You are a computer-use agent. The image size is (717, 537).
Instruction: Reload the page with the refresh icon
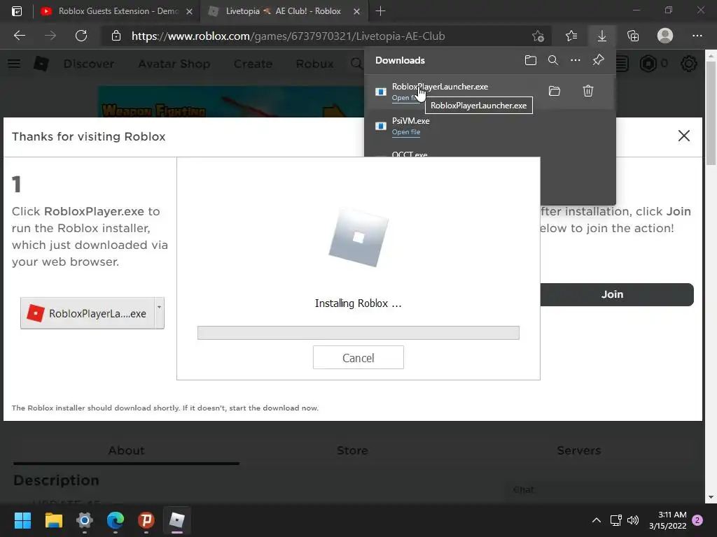click(81, 36)
